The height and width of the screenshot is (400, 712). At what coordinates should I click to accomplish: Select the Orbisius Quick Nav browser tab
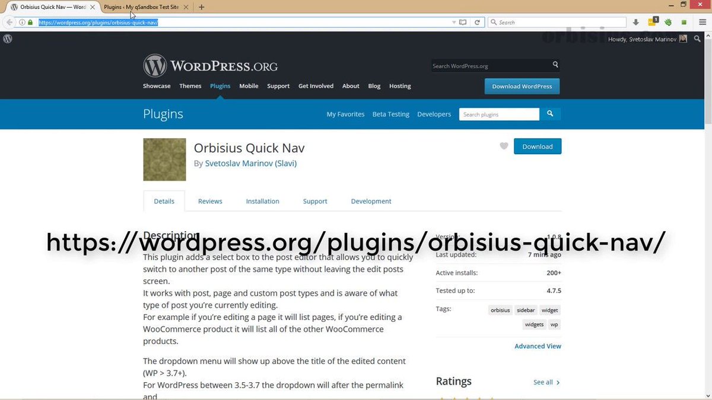(50, 7)
